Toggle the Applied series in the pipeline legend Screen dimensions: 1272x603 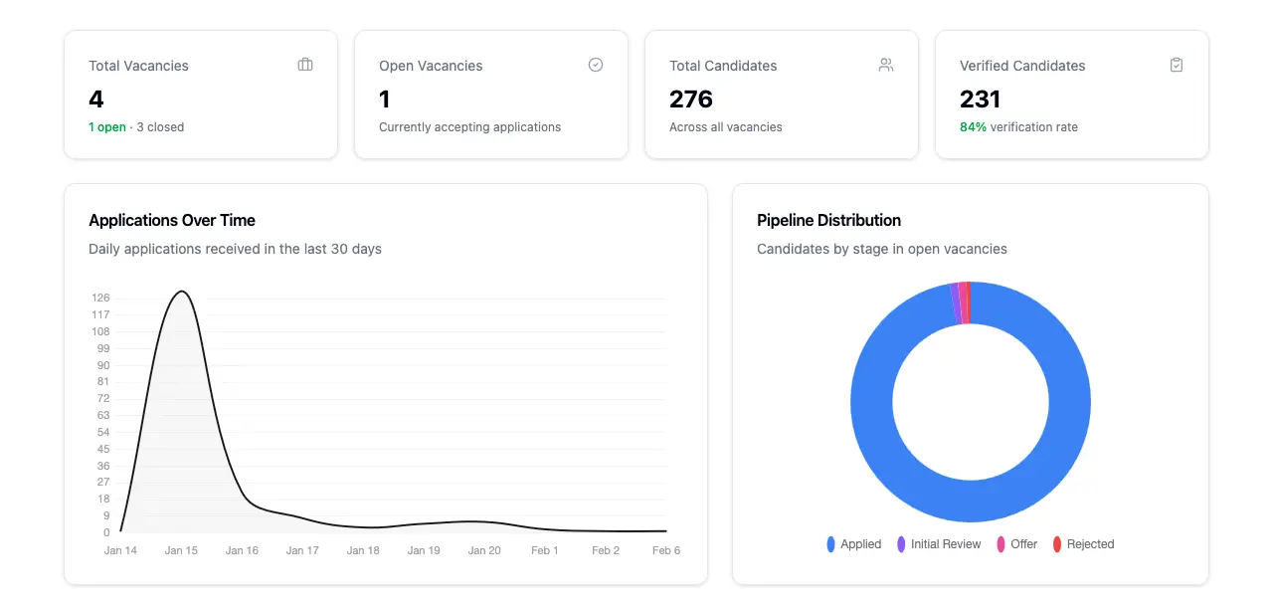point(855,543)
